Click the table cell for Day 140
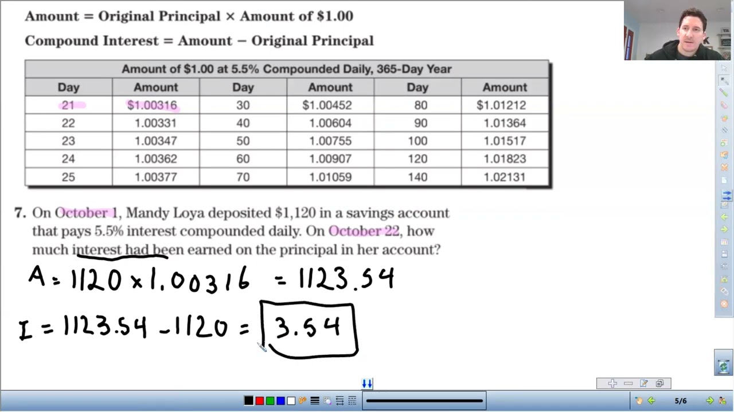 click(x=417, y=177)
